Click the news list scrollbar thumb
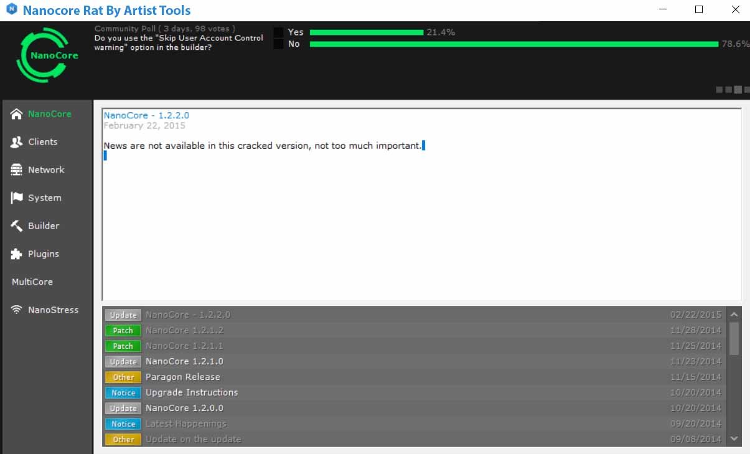Image resolution: width=750 pixels, height=454 pixels. [734, 338]
